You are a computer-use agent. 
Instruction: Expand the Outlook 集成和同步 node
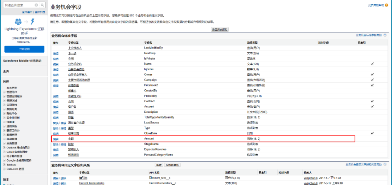point(4,147)
